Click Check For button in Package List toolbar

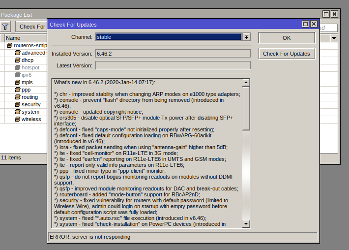(31, 27)
